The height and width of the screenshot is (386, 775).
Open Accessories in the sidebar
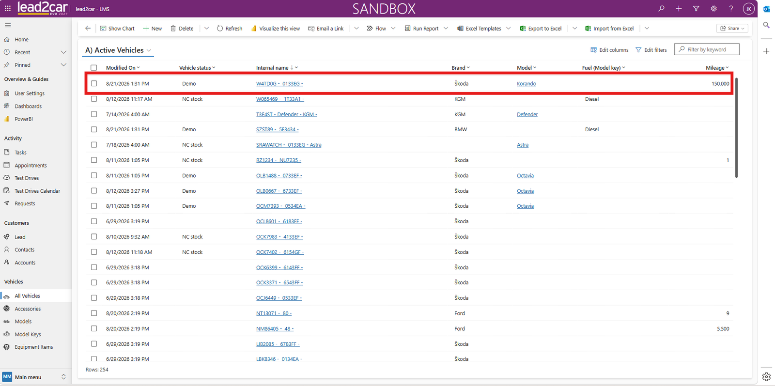[x=28, y=309]
